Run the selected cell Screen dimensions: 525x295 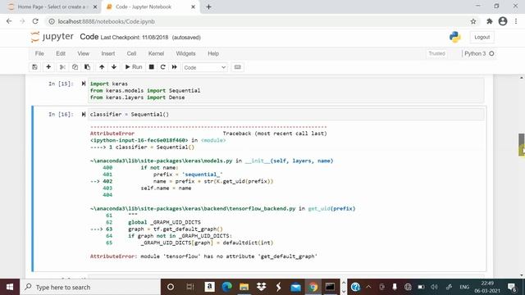[x=134, y=67]
